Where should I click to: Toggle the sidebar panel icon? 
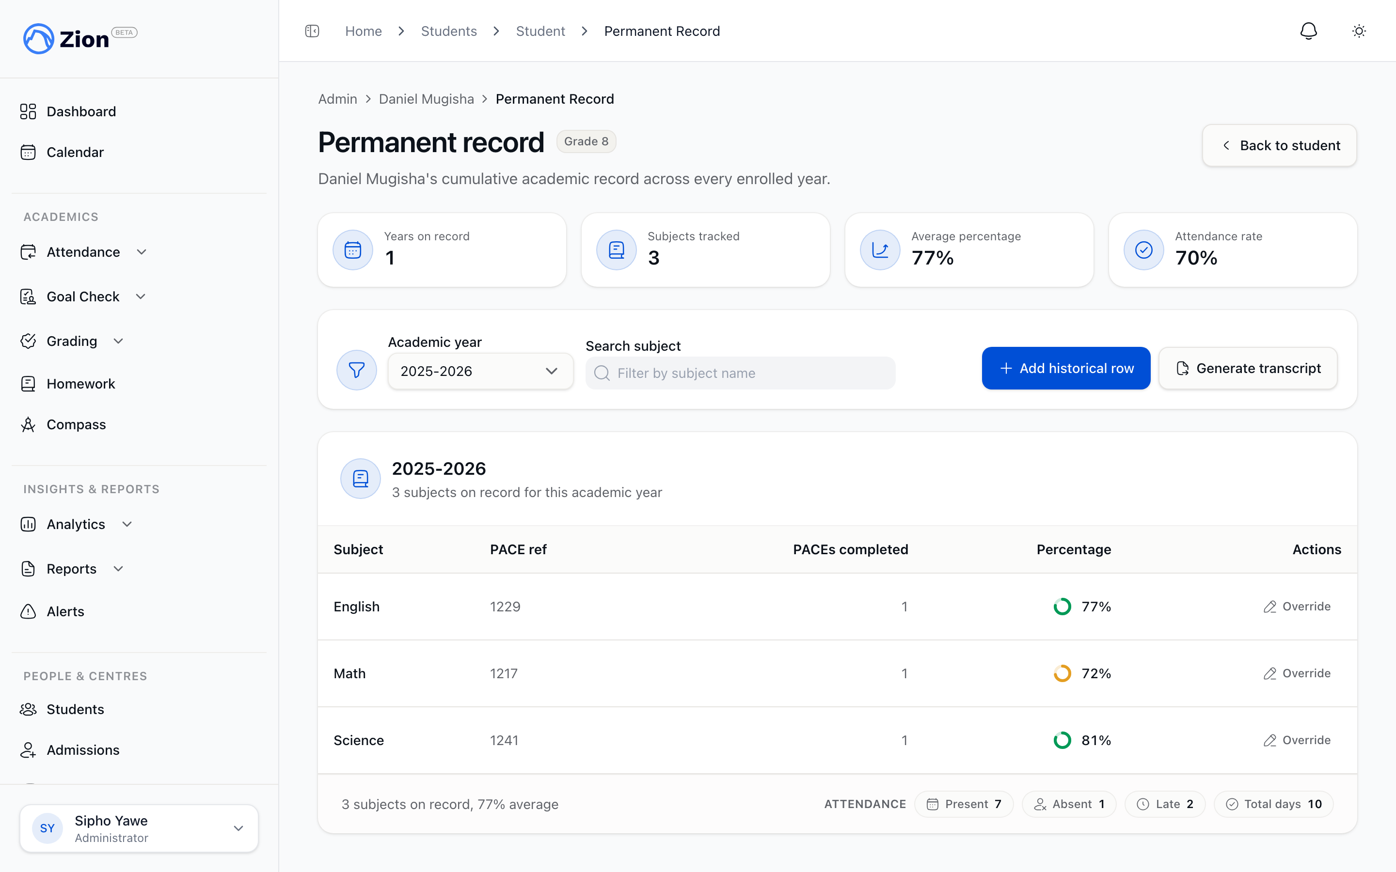click(x=312, y=31)
